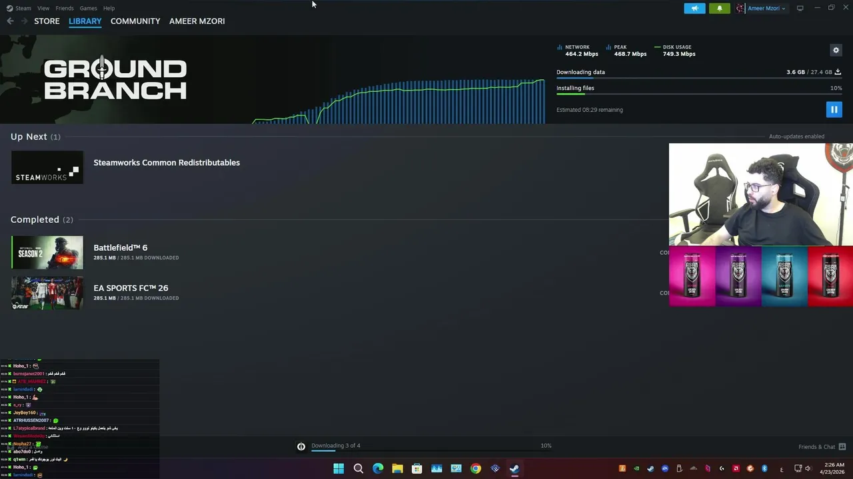Click the pink energy drink can
This screenshot has width=853, height=479.
[x=692, y=276]
